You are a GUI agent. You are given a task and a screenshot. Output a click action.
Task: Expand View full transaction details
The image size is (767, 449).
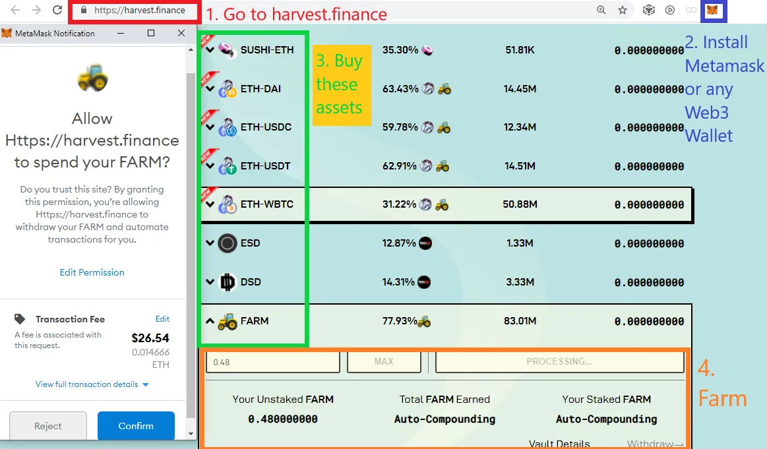92,384
